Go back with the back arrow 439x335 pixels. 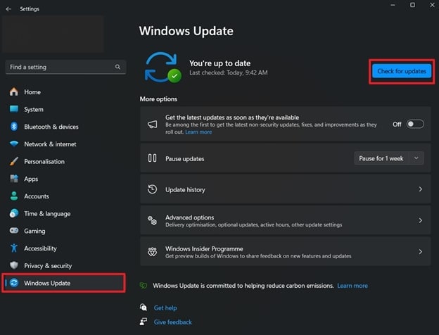click(x=8, y=9)
